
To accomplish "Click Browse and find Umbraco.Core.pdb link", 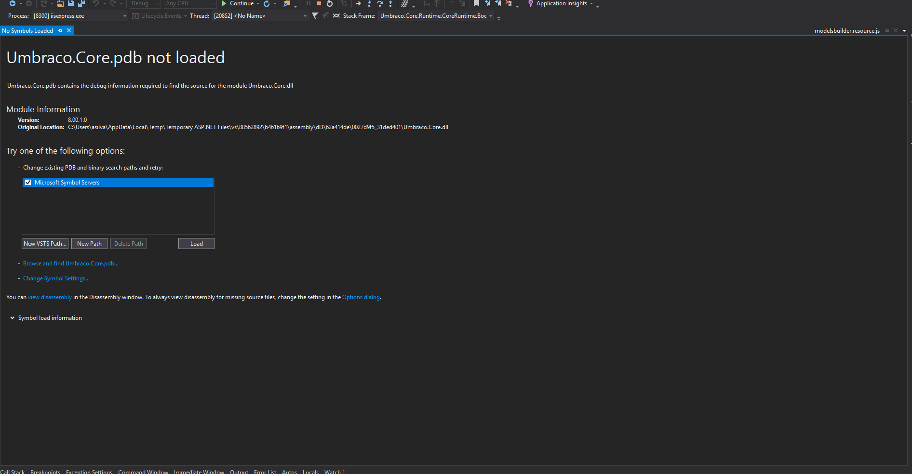I will coord(70,263).
